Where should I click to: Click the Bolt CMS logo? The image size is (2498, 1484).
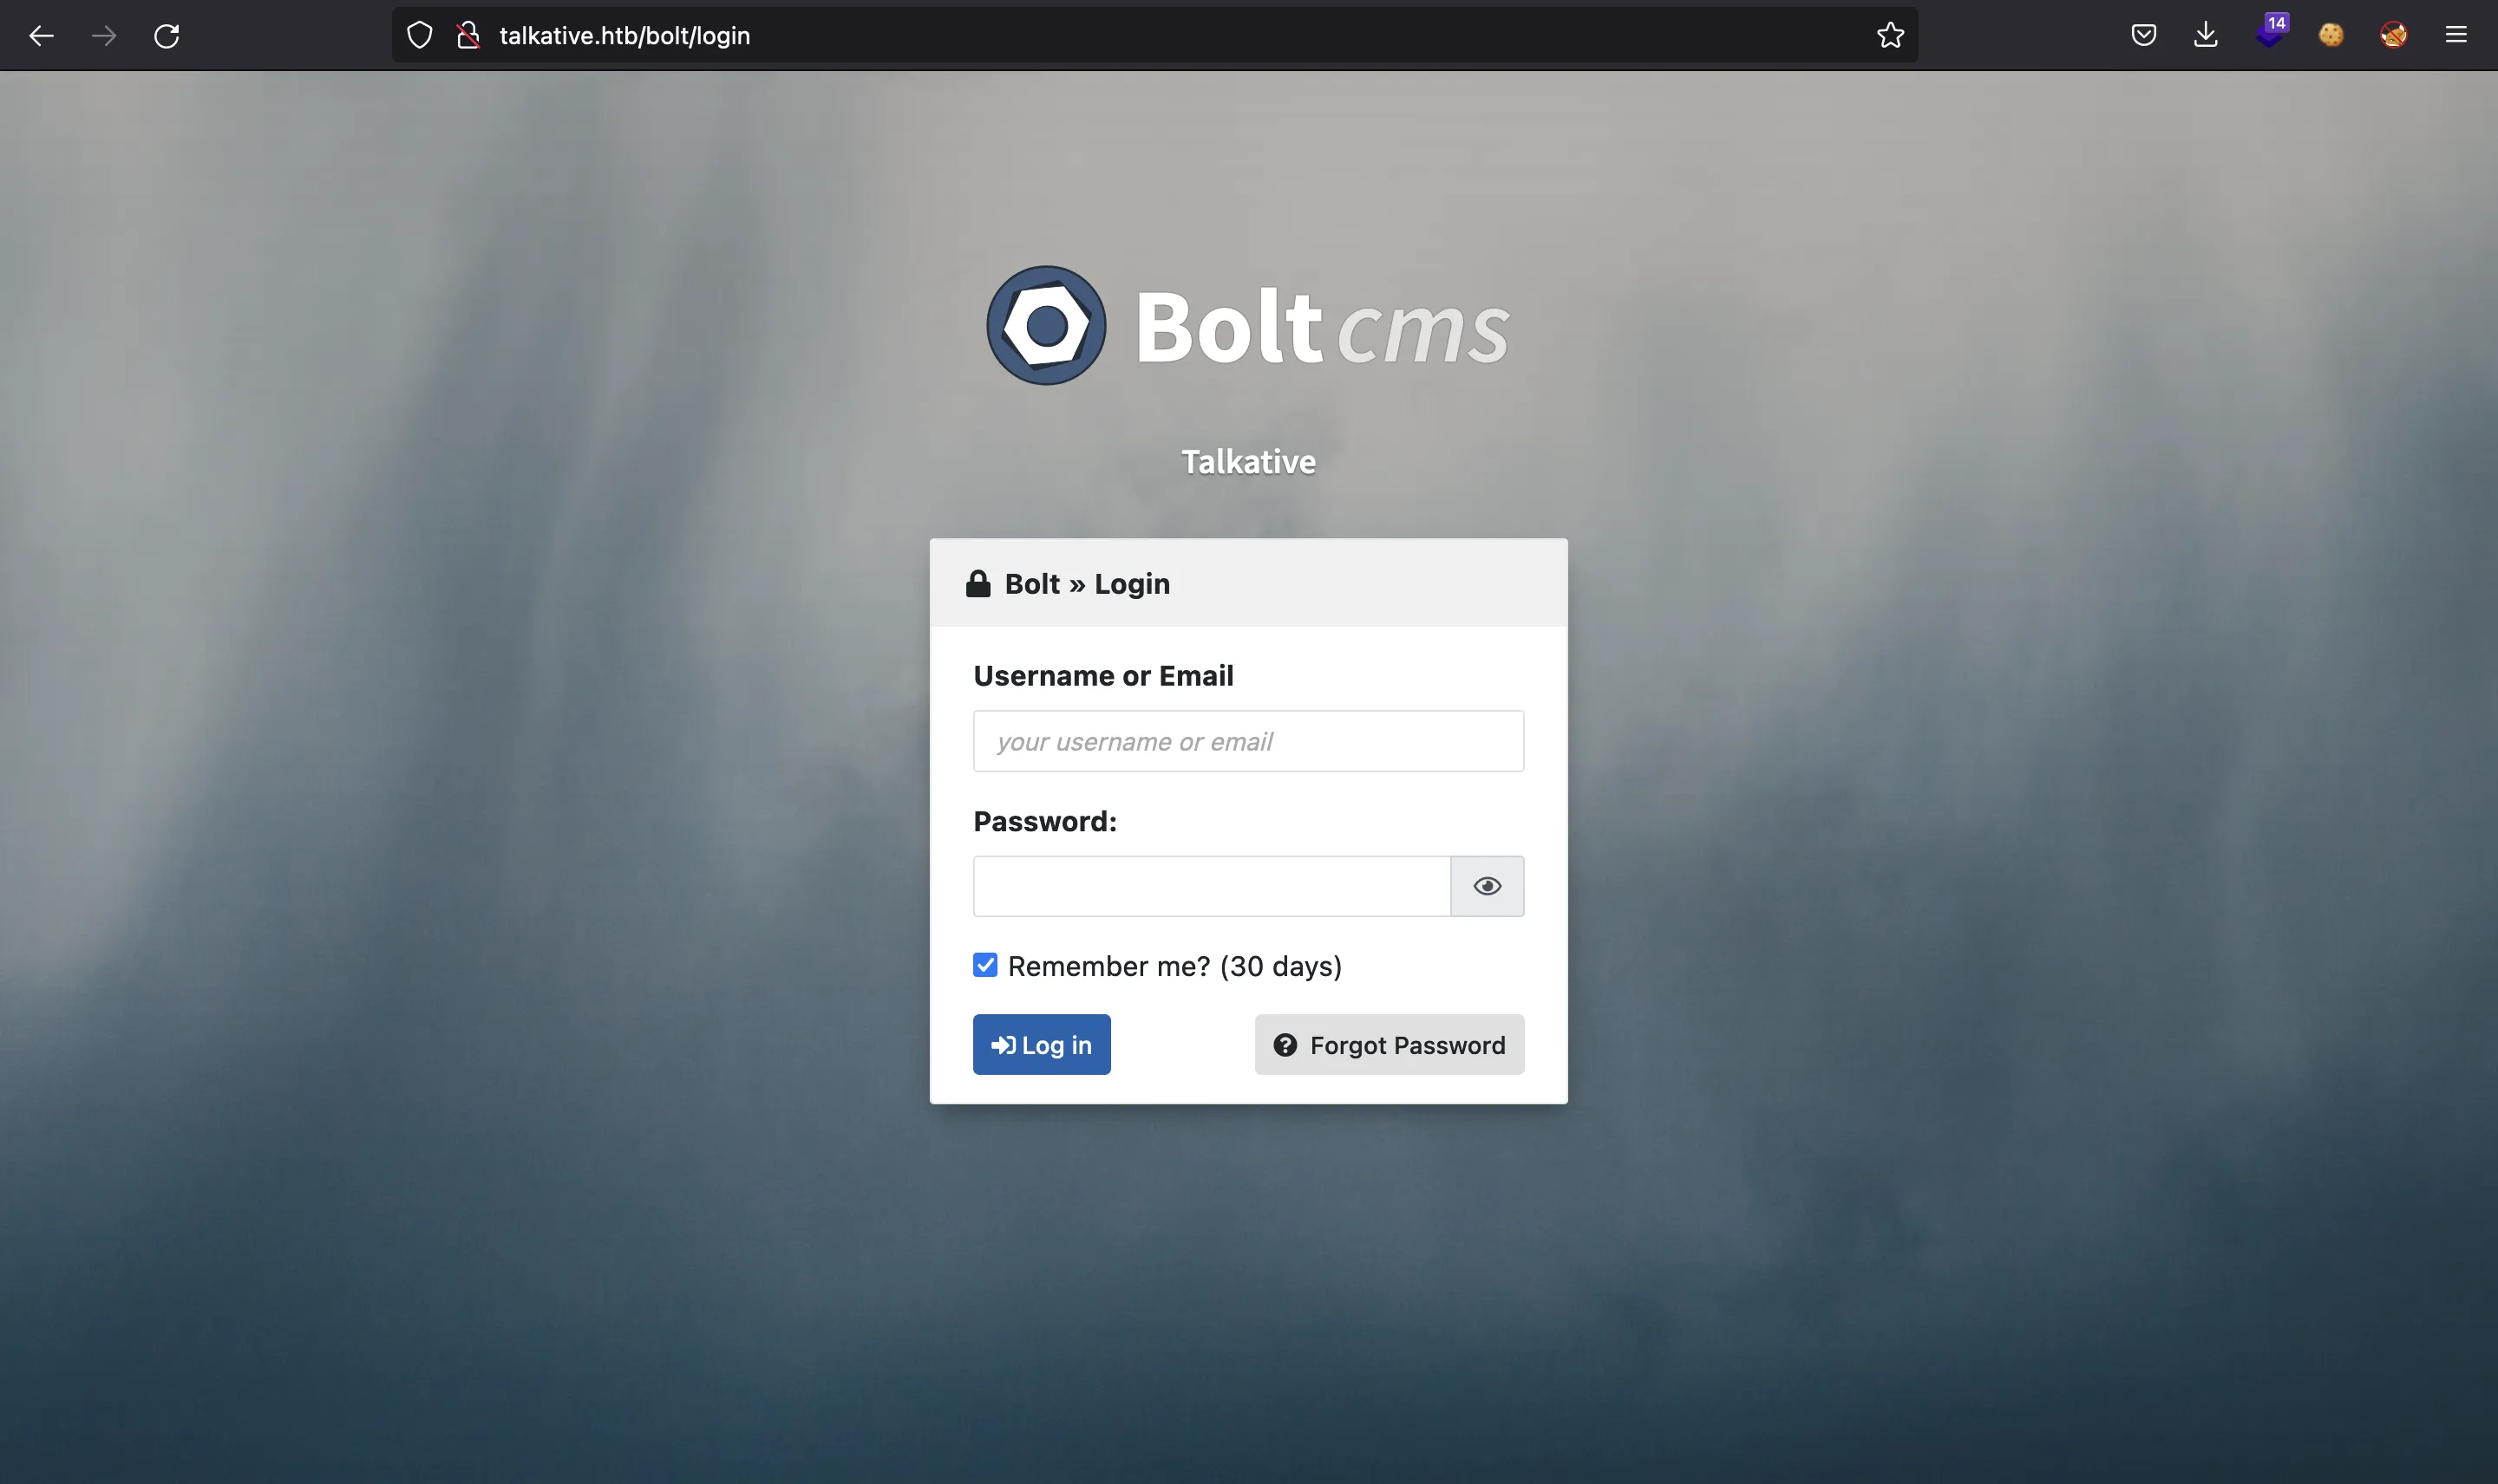pos(1247,325)
